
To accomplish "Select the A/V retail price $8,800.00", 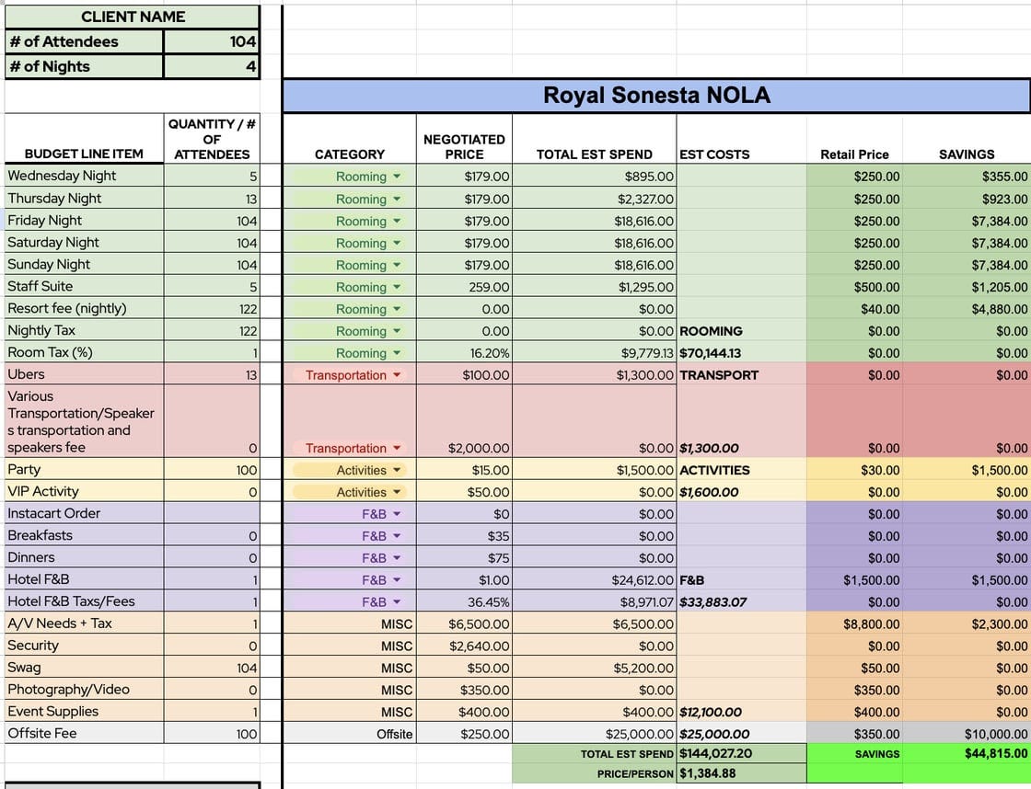I will coord(855,624).
